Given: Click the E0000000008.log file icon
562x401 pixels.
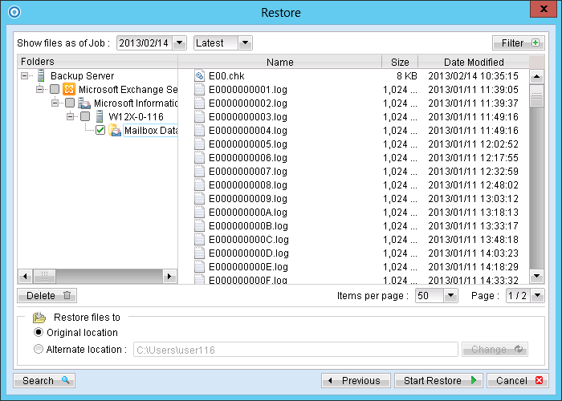Looking at the screenshot, I should [200, 184].
